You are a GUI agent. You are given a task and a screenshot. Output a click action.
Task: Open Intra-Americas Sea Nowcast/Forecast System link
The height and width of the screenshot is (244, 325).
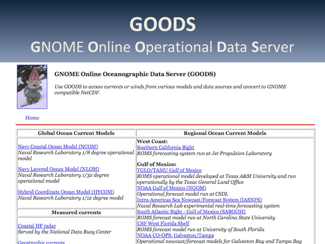coord(199,200)
